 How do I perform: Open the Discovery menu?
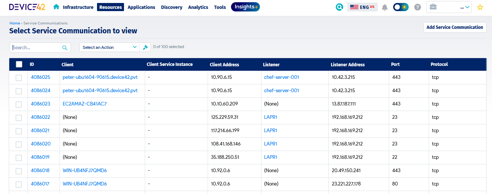pos(171,7)
